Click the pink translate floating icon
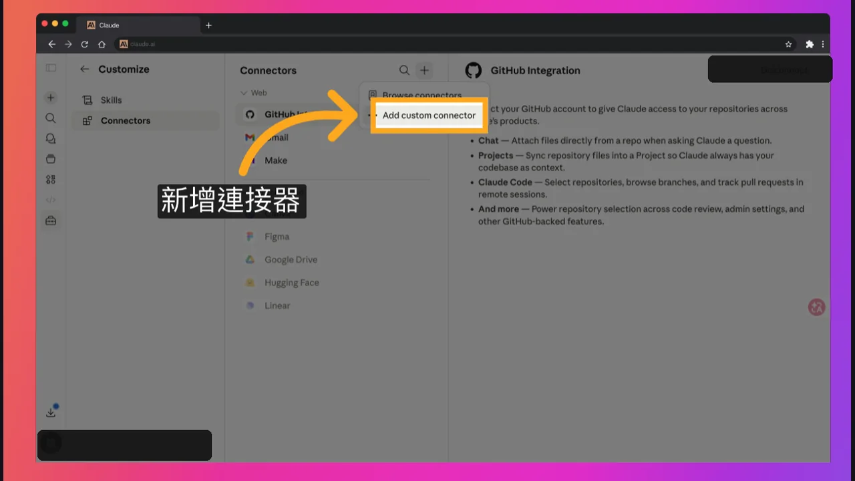855x481 pixels. [817, 307]
